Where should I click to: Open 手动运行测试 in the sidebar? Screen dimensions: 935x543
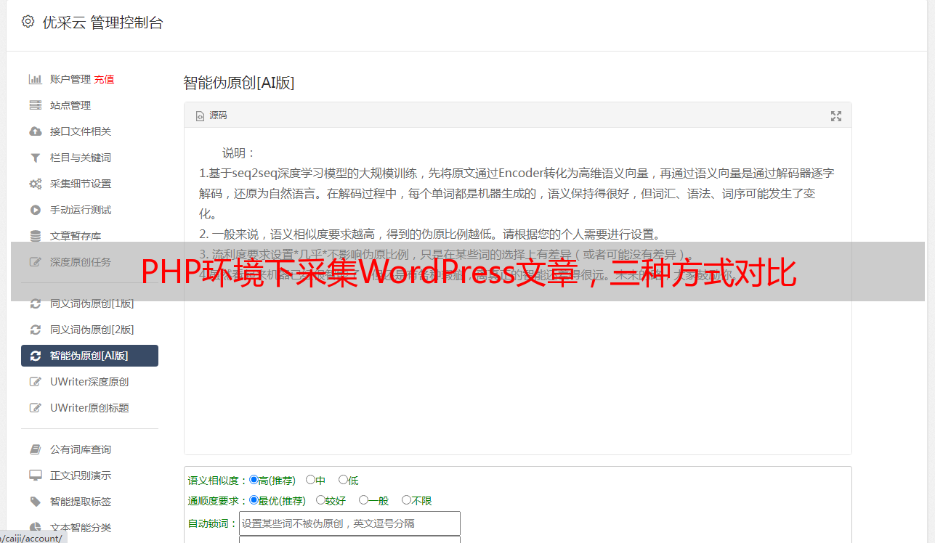[81, 210]
